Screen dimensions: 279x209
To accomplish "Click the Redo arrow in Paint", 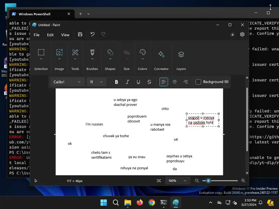I will click(103, 34).
